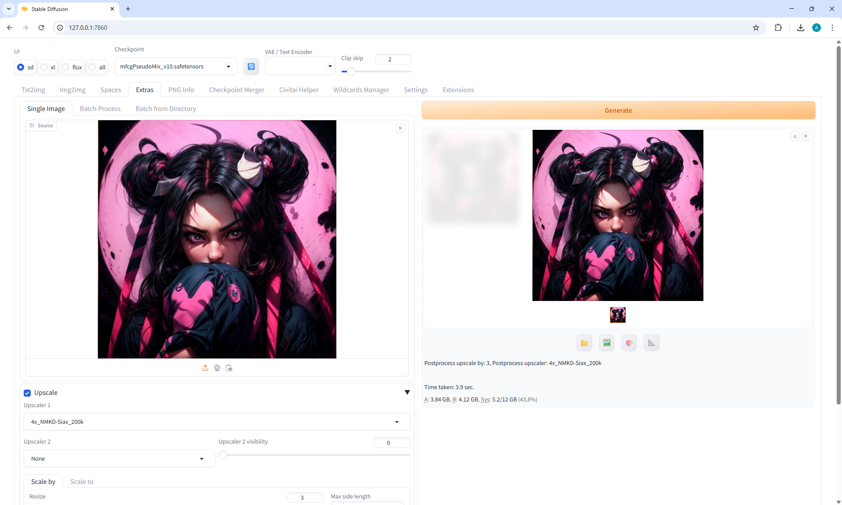Open the Batch Process tab
This screenshot has height=505, width=842.
(x=100, y=108)
